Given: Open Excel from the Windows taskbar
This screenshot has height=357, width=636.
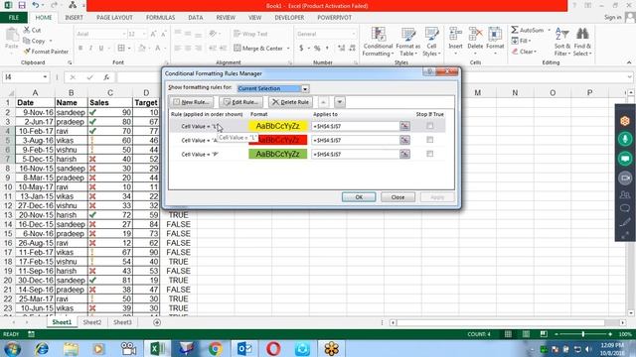Looking at the screenshot, I should pos(157,348).
